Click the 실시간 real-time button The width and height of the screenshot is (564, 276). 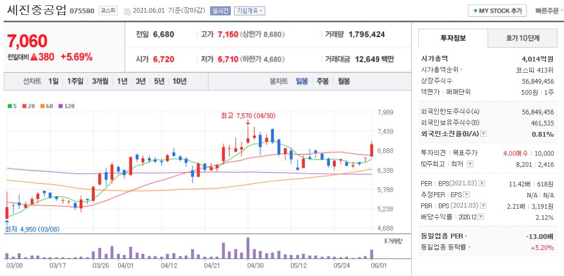click(220, 11)
